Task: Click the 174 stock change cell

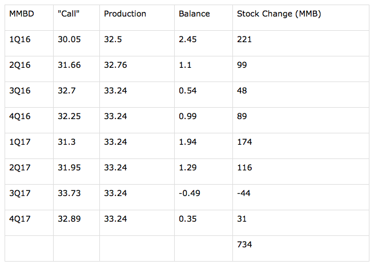Action: (x=244, y=142)
